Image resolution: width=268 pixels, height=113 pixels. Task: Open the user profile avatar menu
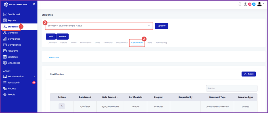tap(261, 4)
